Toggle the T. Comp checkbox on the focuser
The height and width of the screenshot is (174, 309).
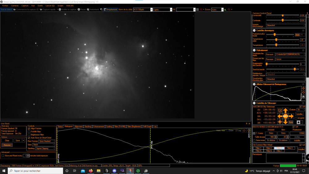pos(254,134)
